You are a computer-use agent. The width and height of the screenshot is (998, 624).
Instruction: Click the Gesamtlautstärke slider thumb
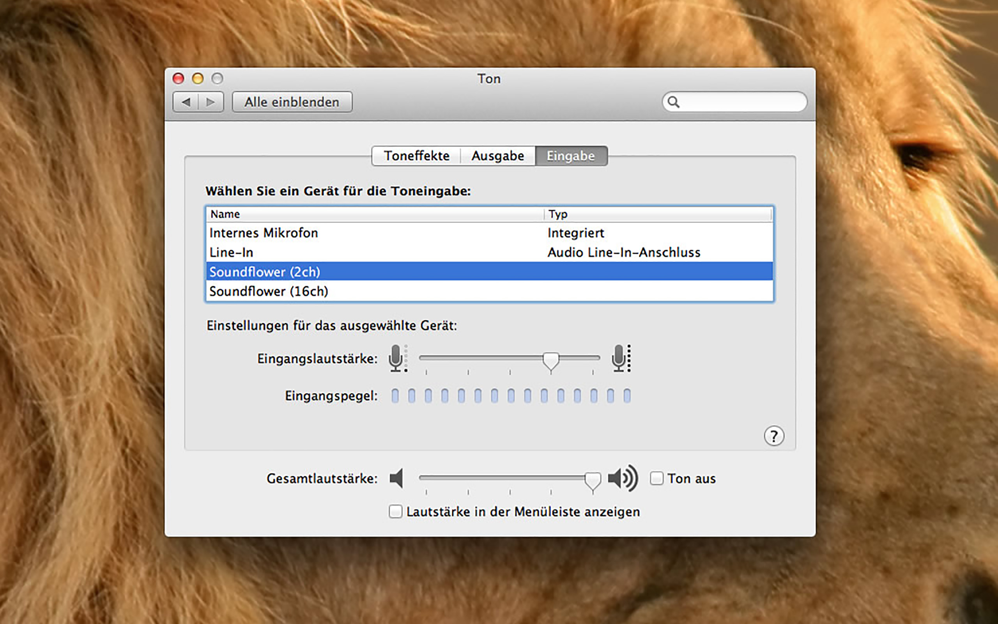pos(593,481)
